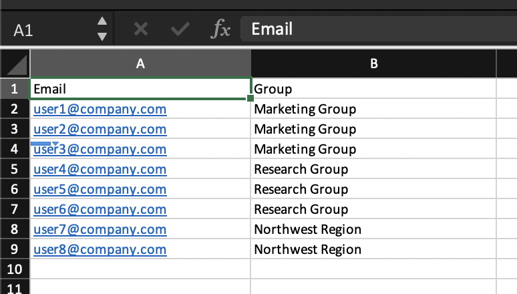Open the user1@company.com link
Screen dimensions: 517x294
pyautogui.click(x=100, y=109)
